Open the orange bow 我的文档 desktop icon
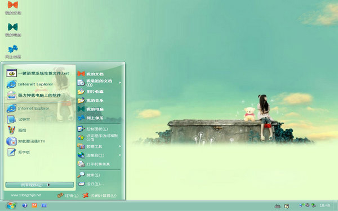This screenshot has height=211, width=338. coord(13,8)
